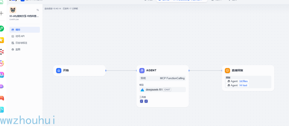289x126 pixels.
Task: Click the yellow star sidebar icon
Action: pyautogui.click(x=2, y=40)
